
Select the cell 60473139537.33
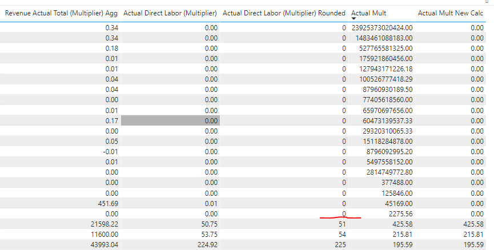tap(388, 120)
